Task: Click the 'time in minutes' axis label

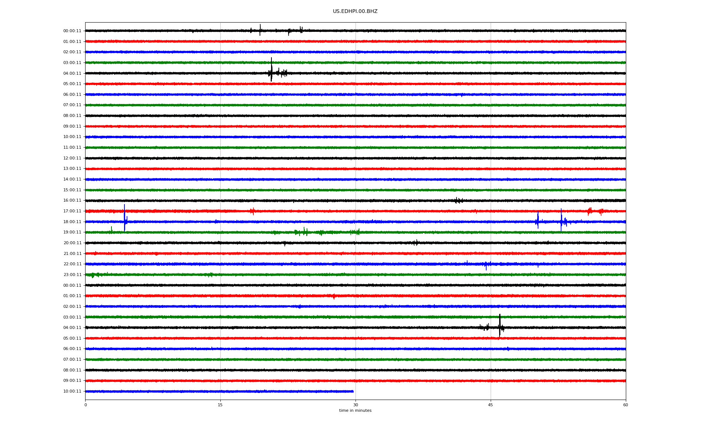Action: tap(355, 411)
